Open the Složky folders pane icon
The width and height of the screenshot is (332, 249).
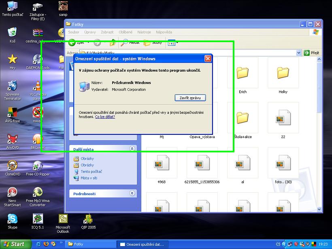coord(153,43)
